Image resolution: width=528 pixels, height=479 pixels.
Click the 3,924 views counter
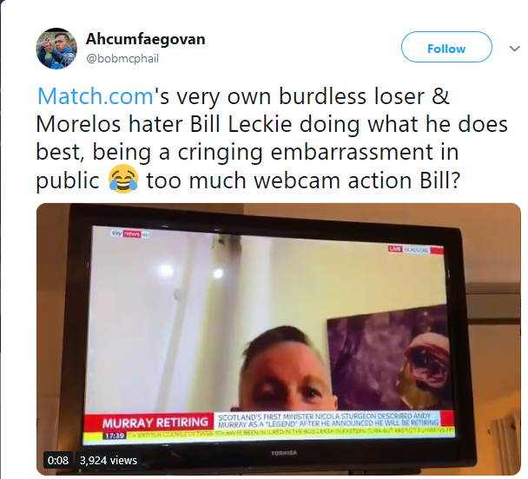(109, 460)
